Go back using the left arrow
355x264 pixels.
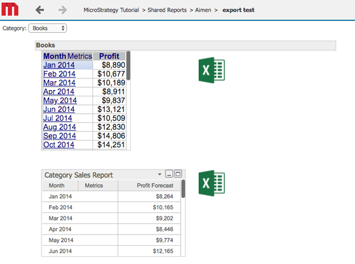pos(40,10)
